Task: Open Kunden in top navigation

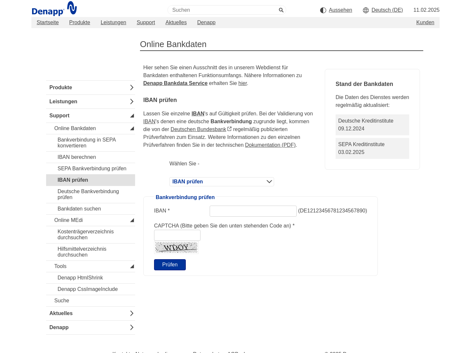Action: click(425, 23)
